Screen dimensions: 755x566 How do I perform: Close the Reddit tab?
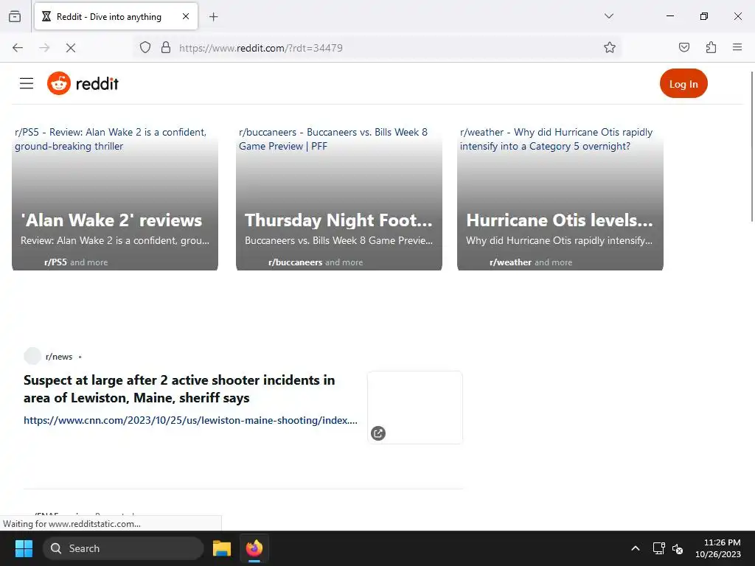[x=186, y=16]
